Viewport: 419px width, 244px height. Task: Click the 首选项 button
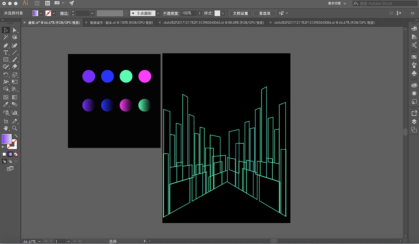(x=265, y=13)
